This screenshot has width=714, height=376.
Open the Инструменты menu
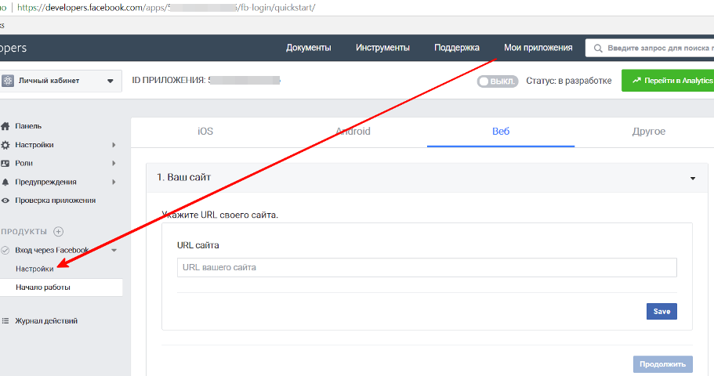[x=382, y=48]
